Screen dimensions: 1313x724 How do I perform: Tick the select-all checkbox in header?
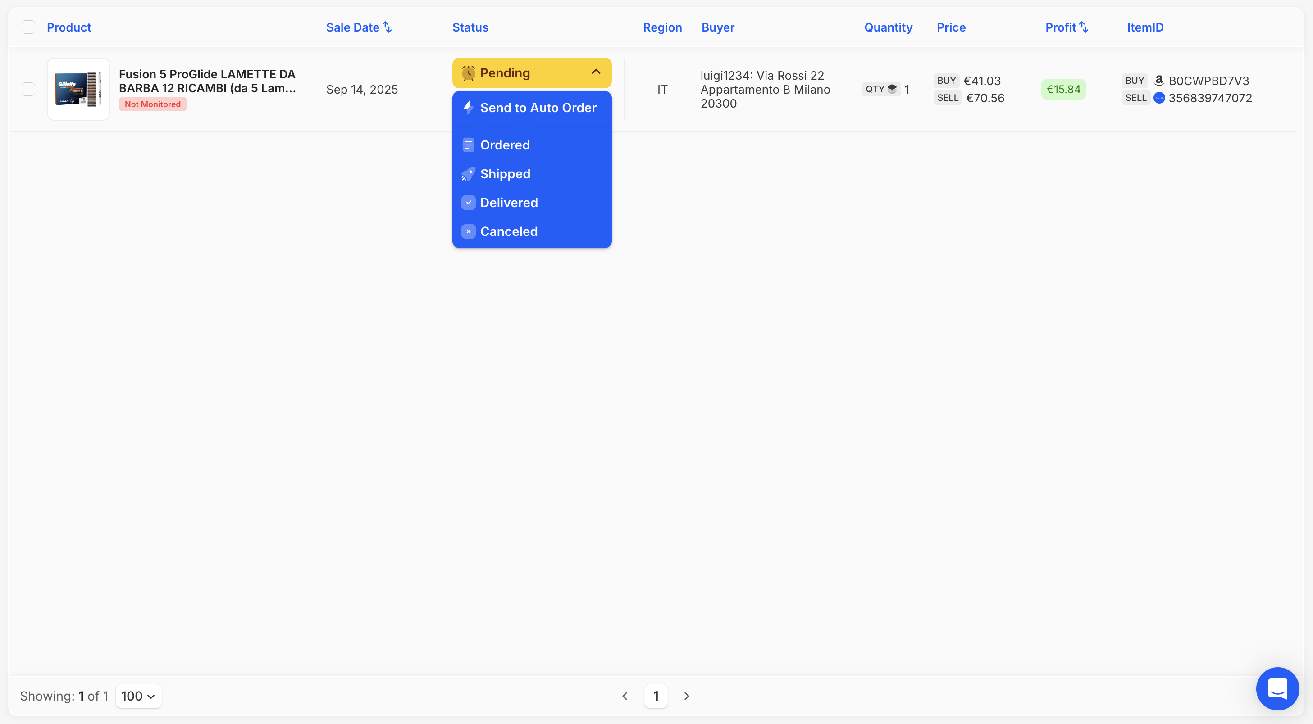pyautogui.click(x=28, y=27)
